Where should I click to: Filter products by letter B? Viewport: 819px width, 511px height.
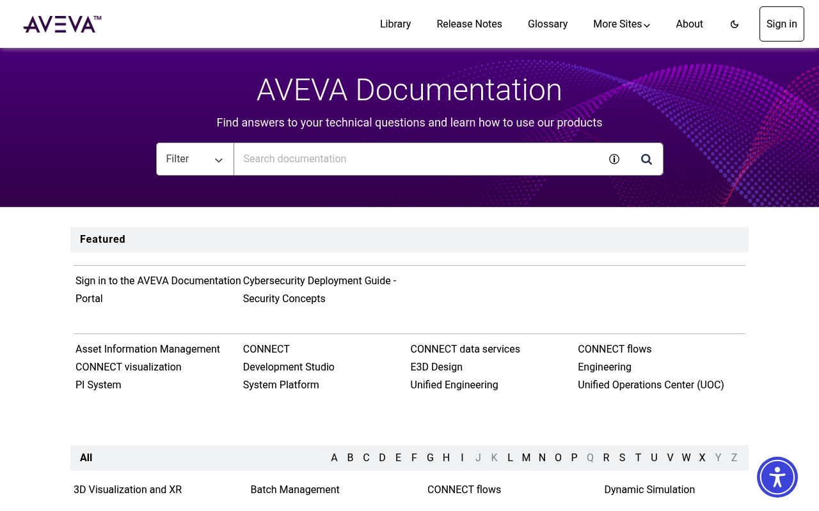(x=350, y=458)
